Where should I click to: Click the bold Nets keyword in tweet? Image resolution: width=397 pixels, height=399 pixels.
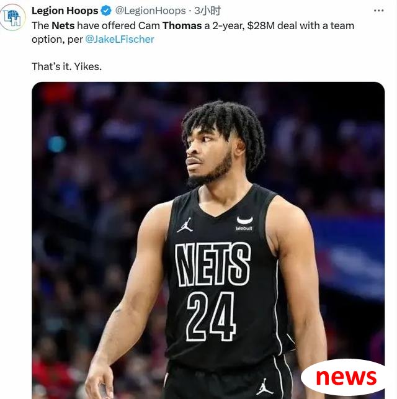point(63,25)
